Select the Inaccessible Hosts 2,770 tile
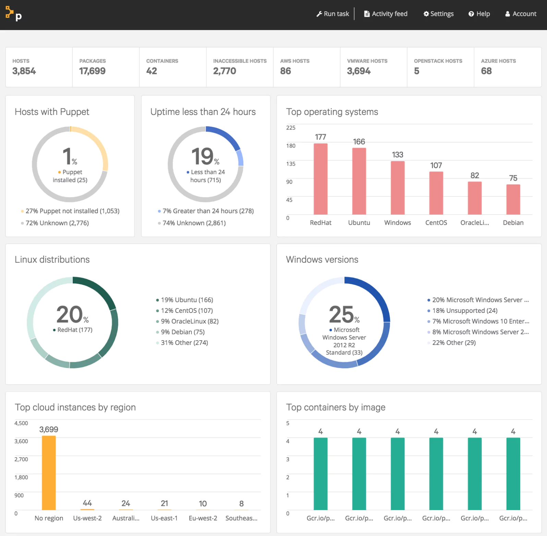This screenshot has height=536, width=547. pyautogui.click(x=240, y=67)
